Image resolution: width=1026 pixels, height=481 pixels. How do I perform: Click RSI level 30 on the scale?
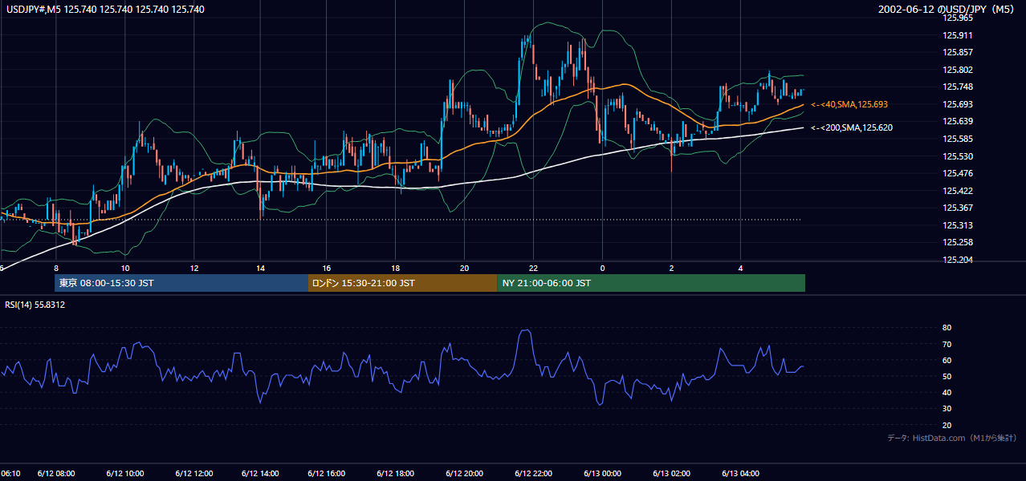click(x=947, y=409)
